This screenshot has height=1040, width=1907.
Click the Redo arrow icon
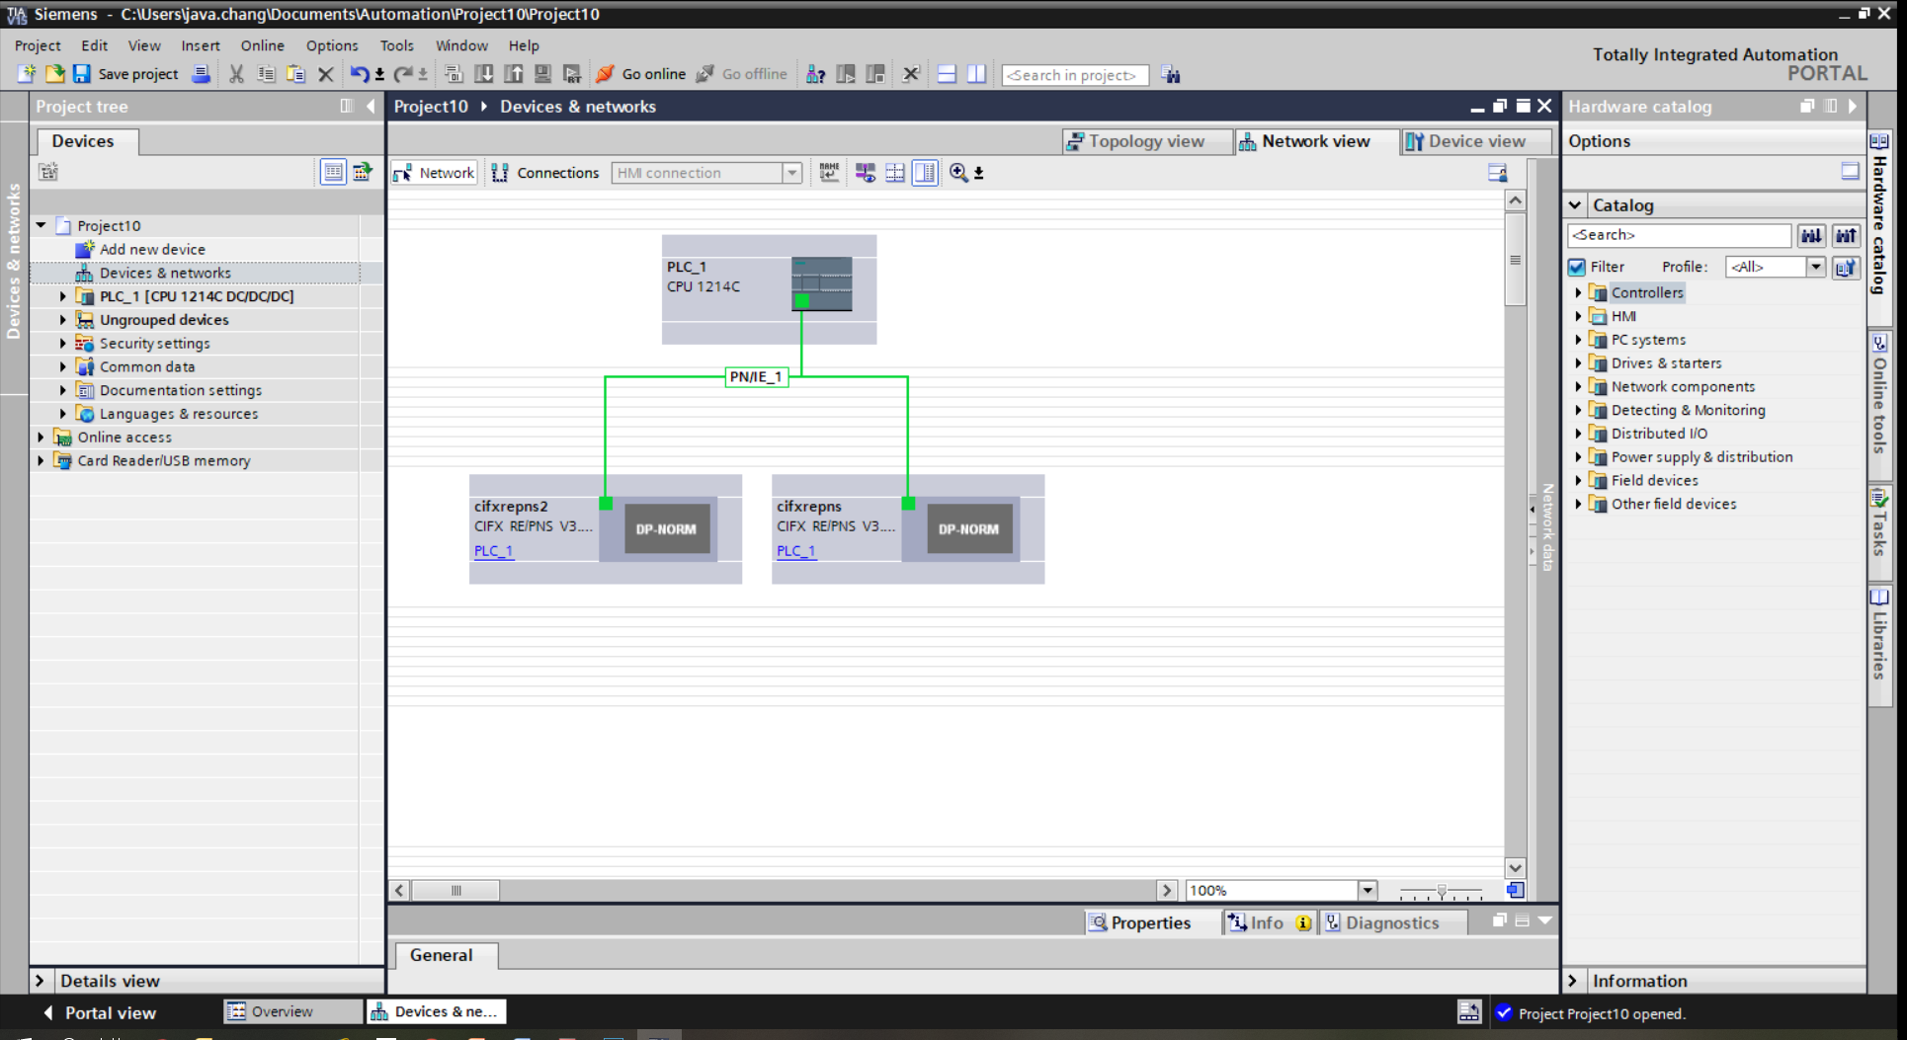point(403,74)
